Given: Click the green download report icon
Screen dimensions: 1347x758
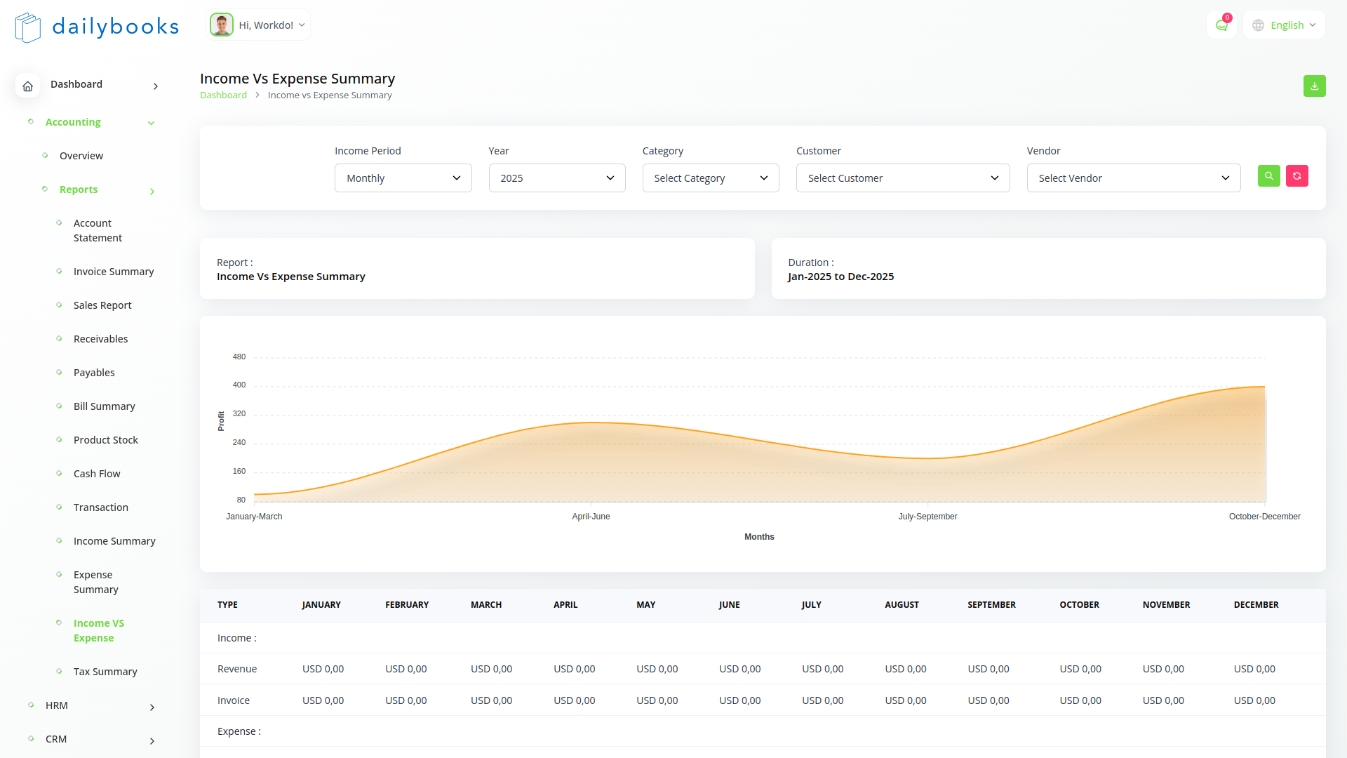Looking at the screenshot, I should [1314, 86].
